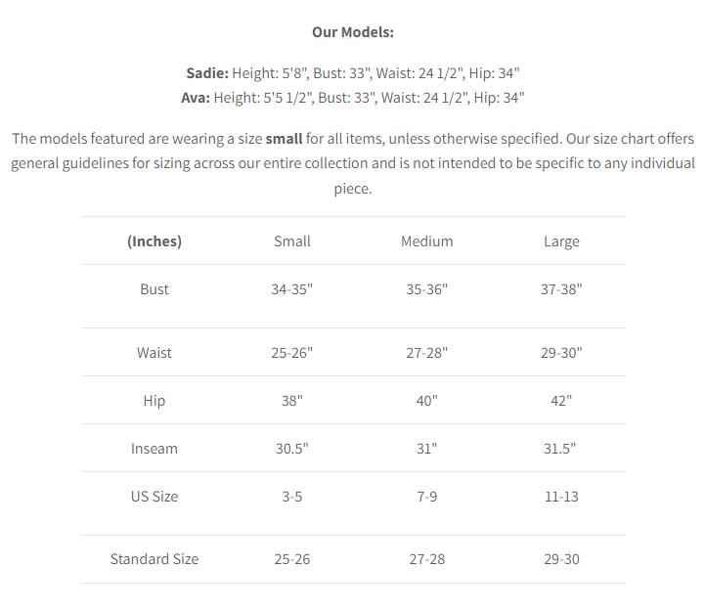Image resolution: width=705 pixels, height=611 pixels.
Task: Click the Standard Size row label
Action: 154,559
